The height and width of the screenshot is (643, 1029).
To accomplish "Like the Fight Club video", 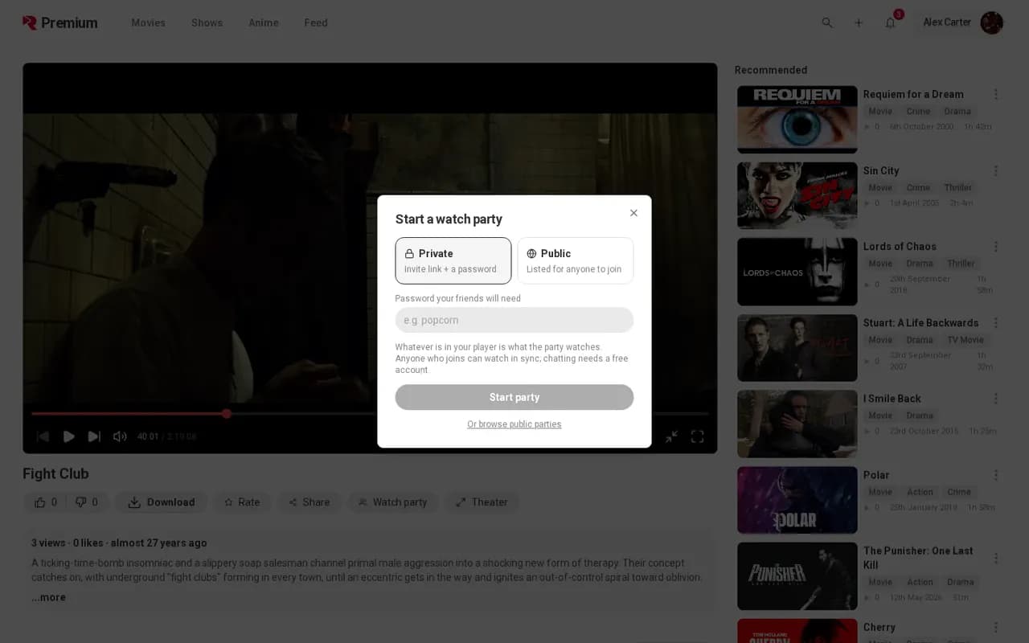I will click(x=45, y=502).
